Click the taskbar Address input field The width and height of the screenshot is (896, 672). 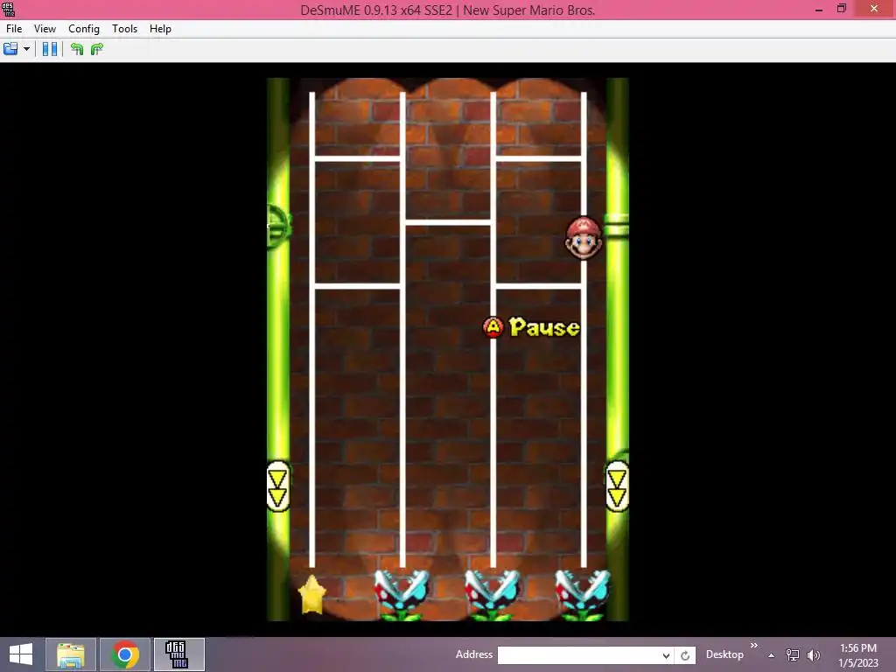(578, 654)
